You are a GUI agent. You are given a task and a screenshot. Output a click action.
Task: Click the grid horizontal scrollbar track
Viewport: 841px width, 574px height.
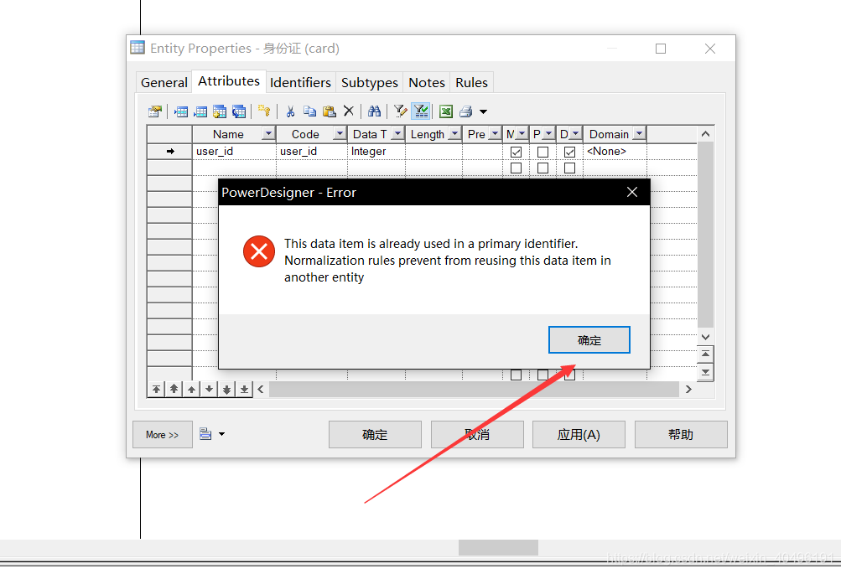(x=474, y=389)
